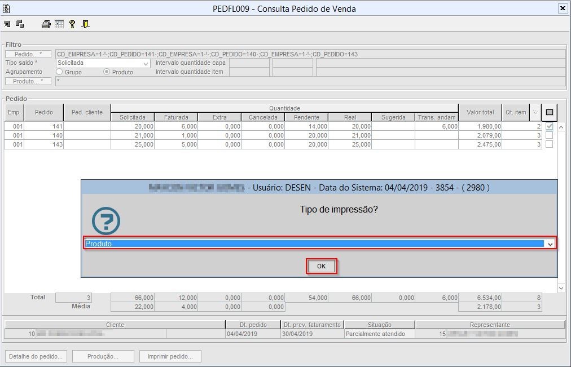The height and width of the screenshot is (367, 571).
Task: Open the calendar grid toolbar icon
Action: tap(59, 24)
